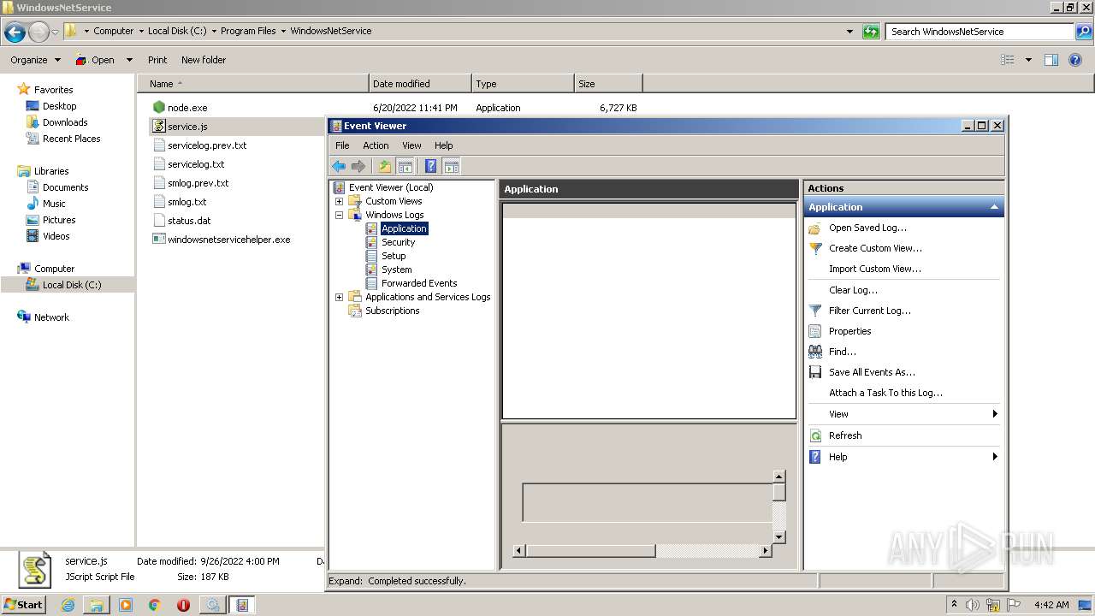This screenshot has height=616, width=1095.
Task: Click the volume speaker tray icon
Action: 972,605
